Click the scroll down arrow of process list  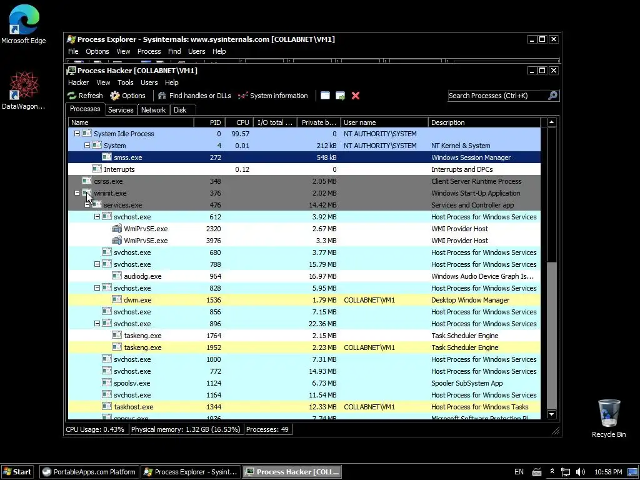point(551,415)
